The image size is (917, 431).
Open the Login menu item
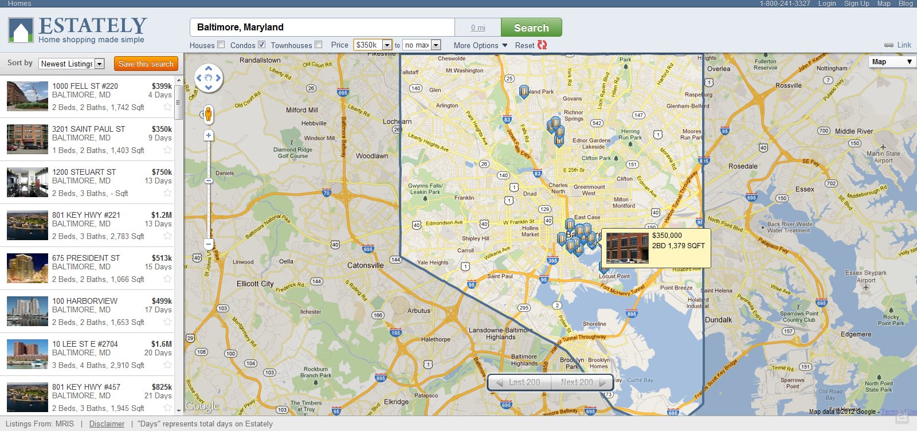coord(826,3)
